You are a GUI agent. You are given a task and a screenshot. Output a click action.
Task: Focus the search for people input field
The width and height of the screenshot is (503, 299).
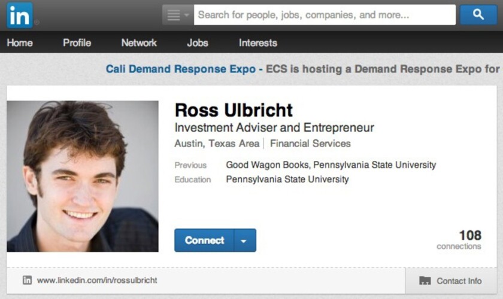(325, 15)
